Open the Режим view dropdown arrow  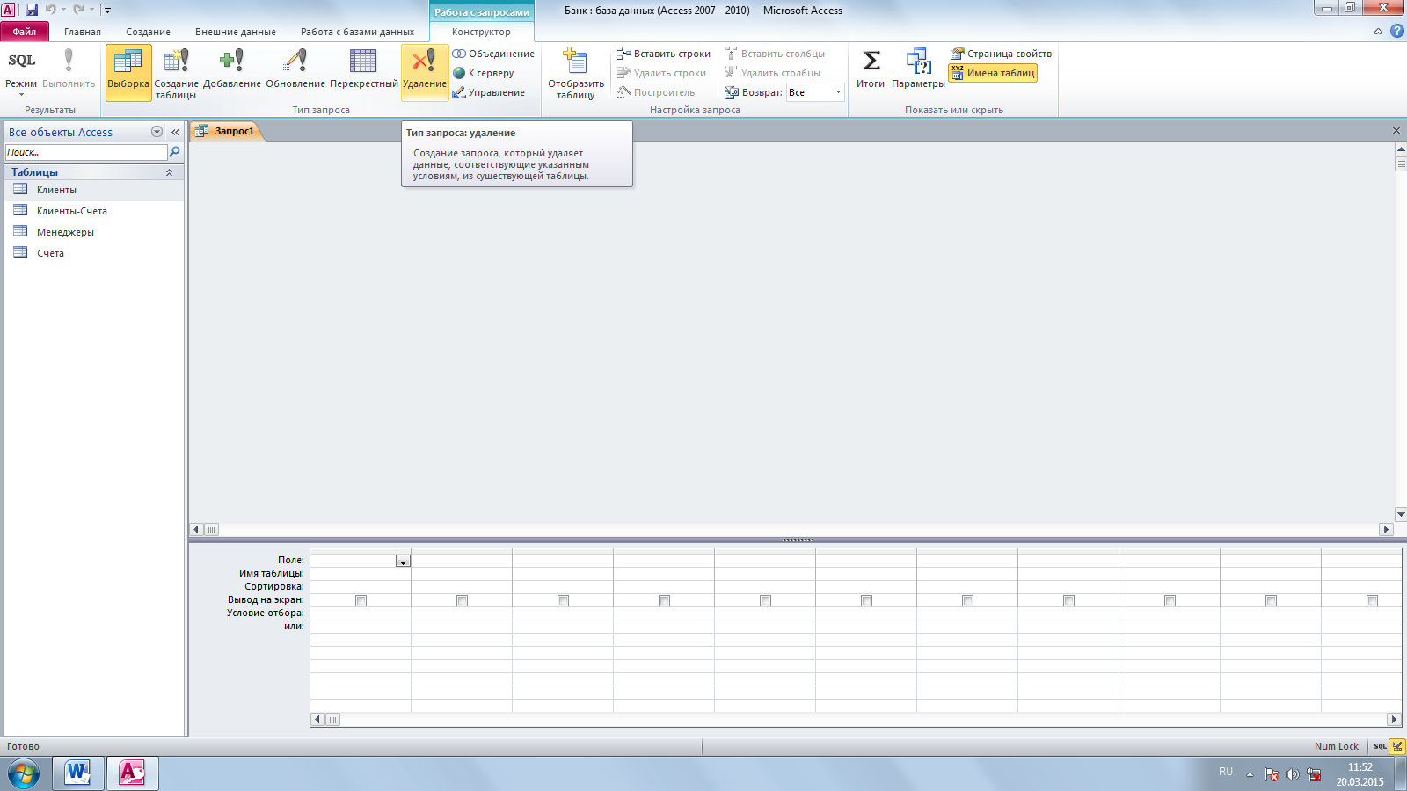click(x=21, y=94)
